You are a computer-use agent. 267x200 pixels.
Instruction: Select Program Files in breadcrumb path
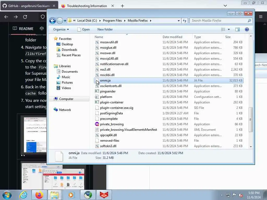112,21
